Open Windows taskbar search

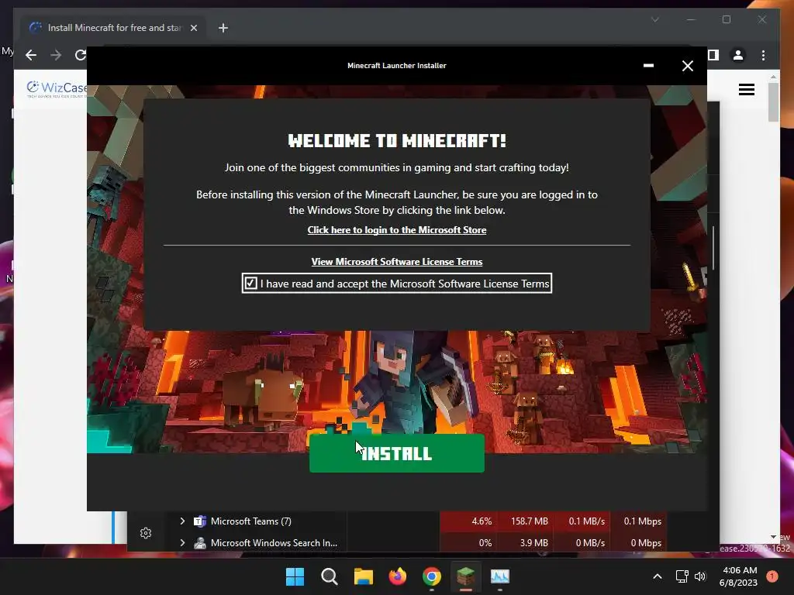pos(329,576)
